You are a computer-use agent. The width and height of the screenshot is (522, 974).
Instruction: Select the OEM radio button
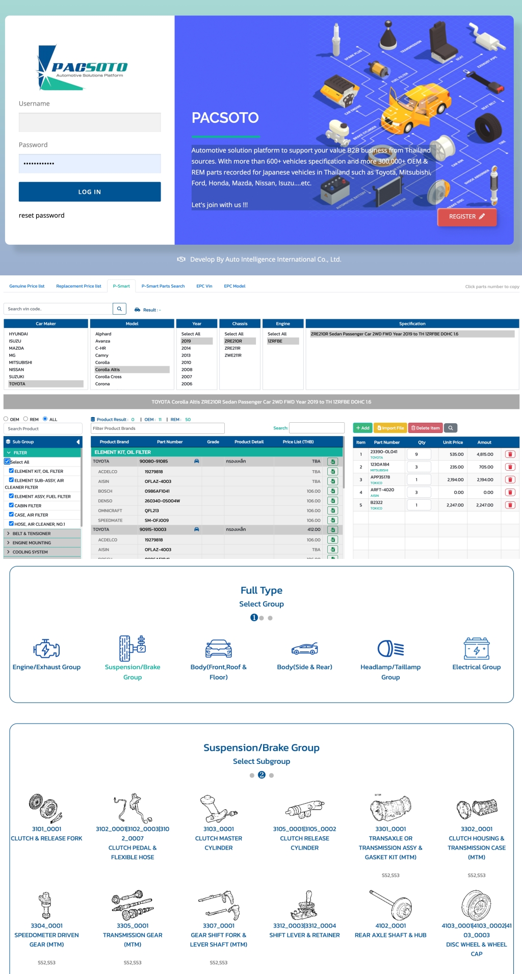click(x=6, y=419)
